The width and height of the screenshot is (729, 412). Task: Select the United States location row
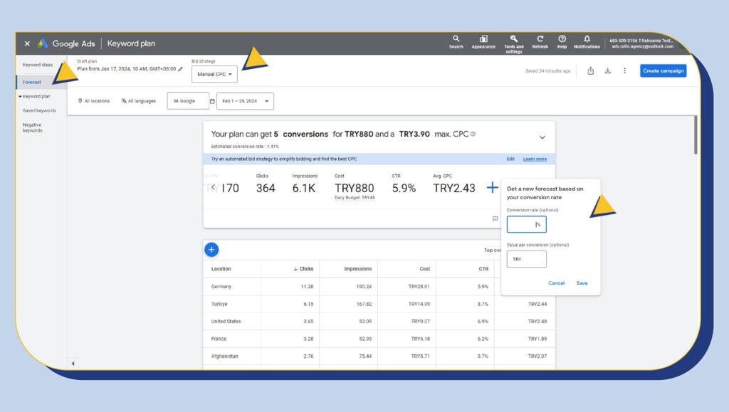tap(379, 322)
